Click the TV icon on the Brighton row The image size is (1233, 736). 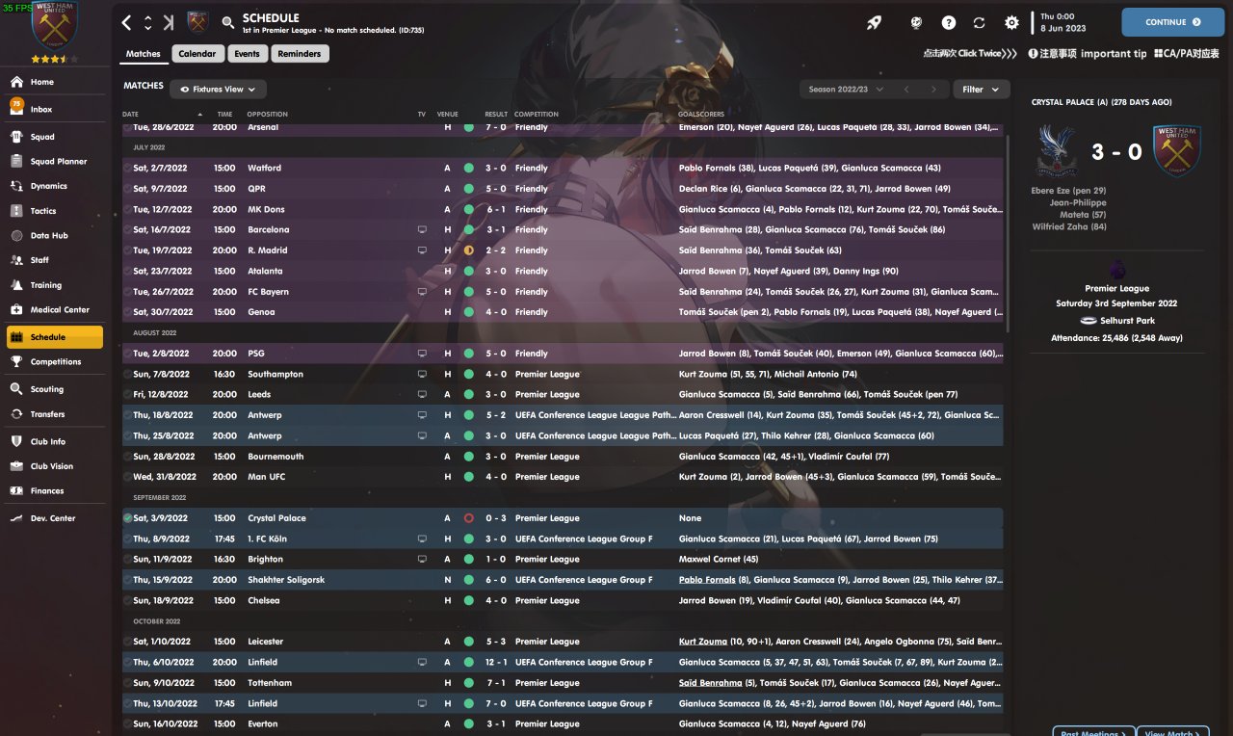421,560
